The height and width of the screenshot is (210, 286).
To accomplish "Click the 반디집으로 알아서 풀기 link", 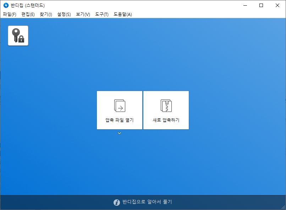I will click(x=147, y=202).
